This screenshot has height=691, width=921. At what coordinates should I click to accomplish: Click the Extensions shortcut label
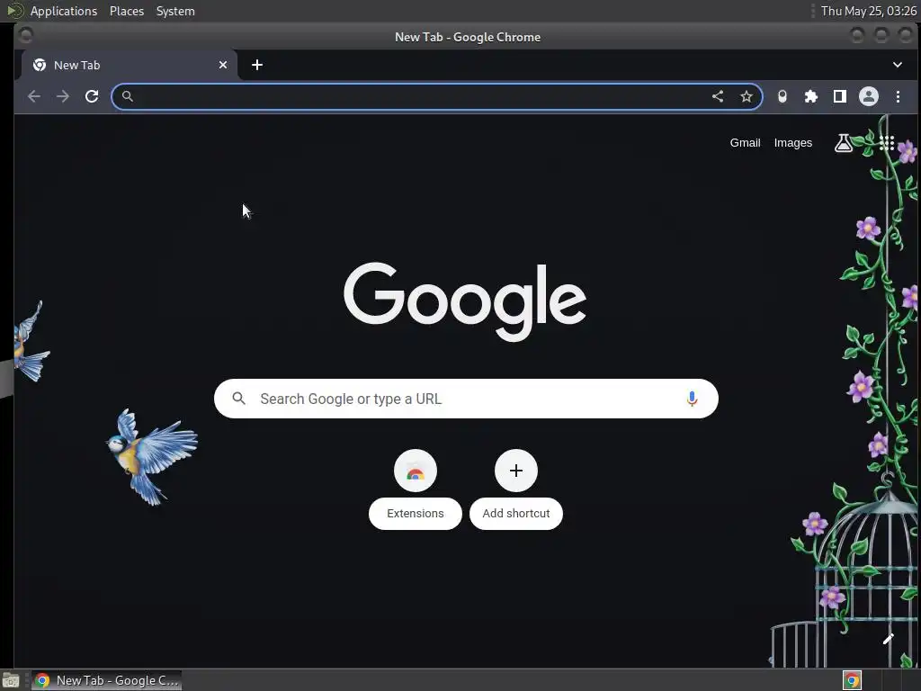point(416,514)
